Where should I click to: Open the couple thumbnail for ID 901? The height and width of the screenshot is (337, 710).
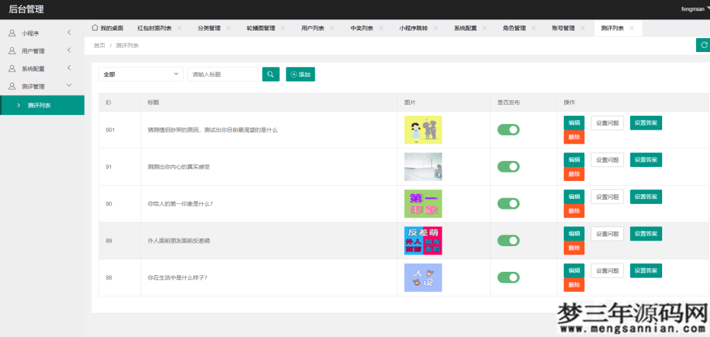423,130
